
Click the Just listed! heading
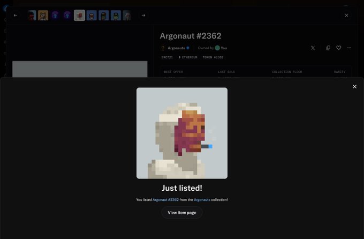(182, 188)
